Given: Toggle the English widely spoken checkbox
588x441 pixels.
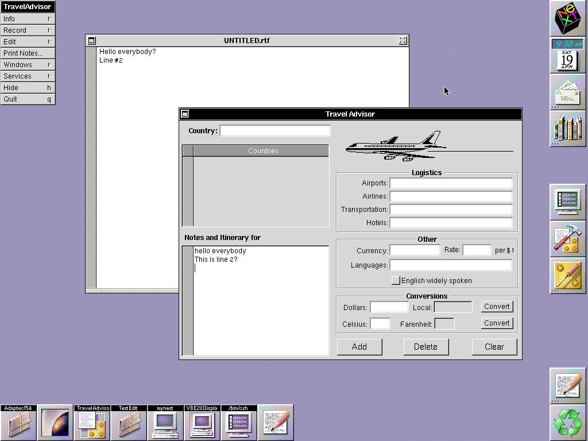Looking at the screenshot, I should point(396,281).
